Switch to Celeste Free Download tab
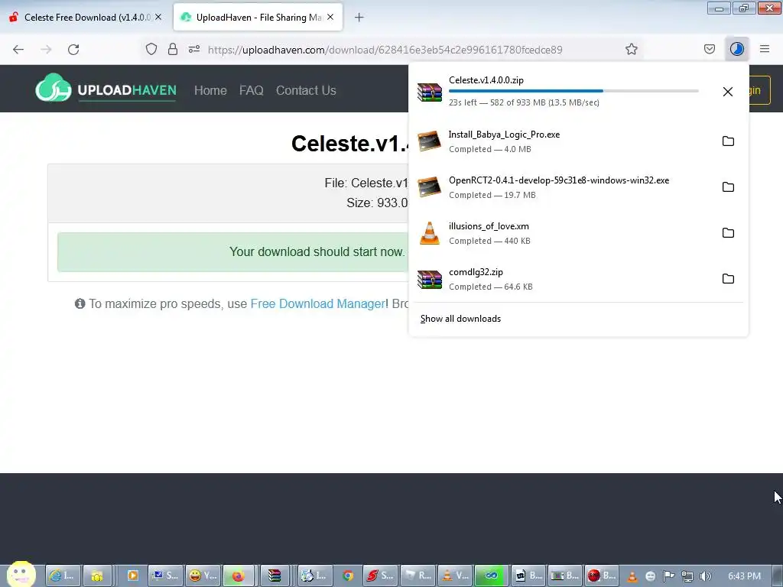Screen dimensions: 783x587 click(x=86, y=18)
